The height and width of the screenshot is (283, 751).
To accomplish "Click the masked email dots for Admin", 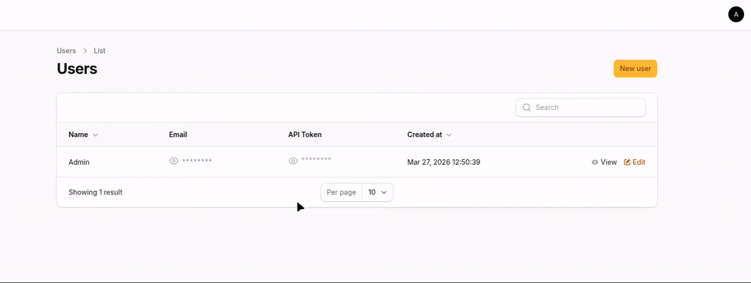I will pyautogui.click(x=197, y=161).
